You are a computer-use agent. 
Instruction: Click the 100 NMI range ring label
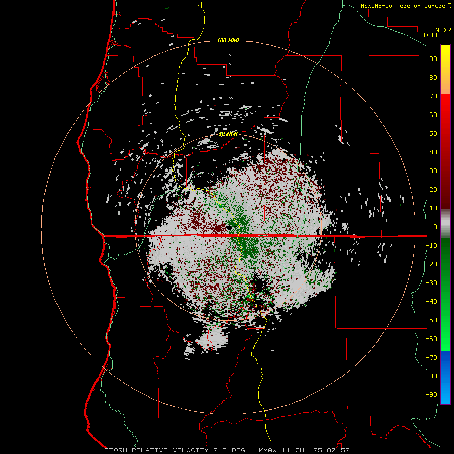point(228,40)
